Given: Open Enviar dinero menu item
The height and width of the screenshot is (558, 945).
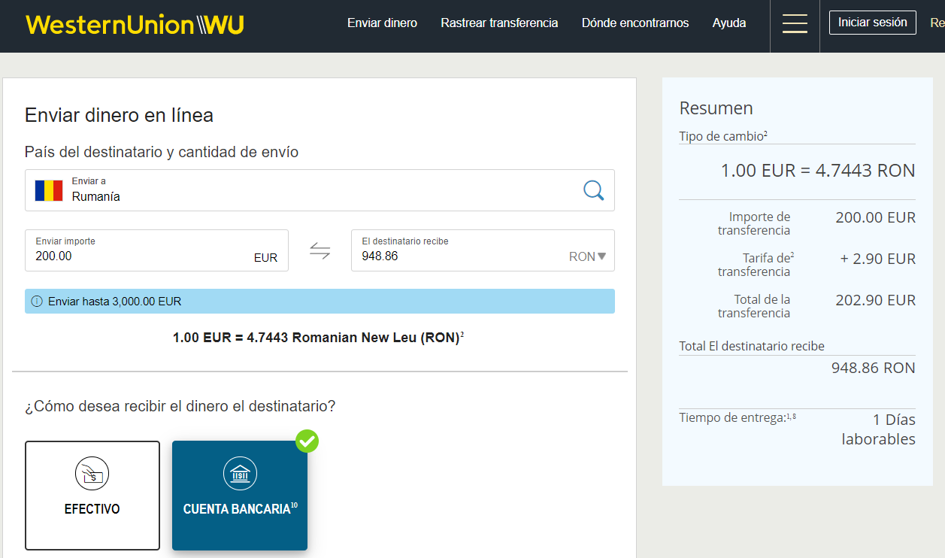Looking at the screenshot, I should (x=382, y=23).
